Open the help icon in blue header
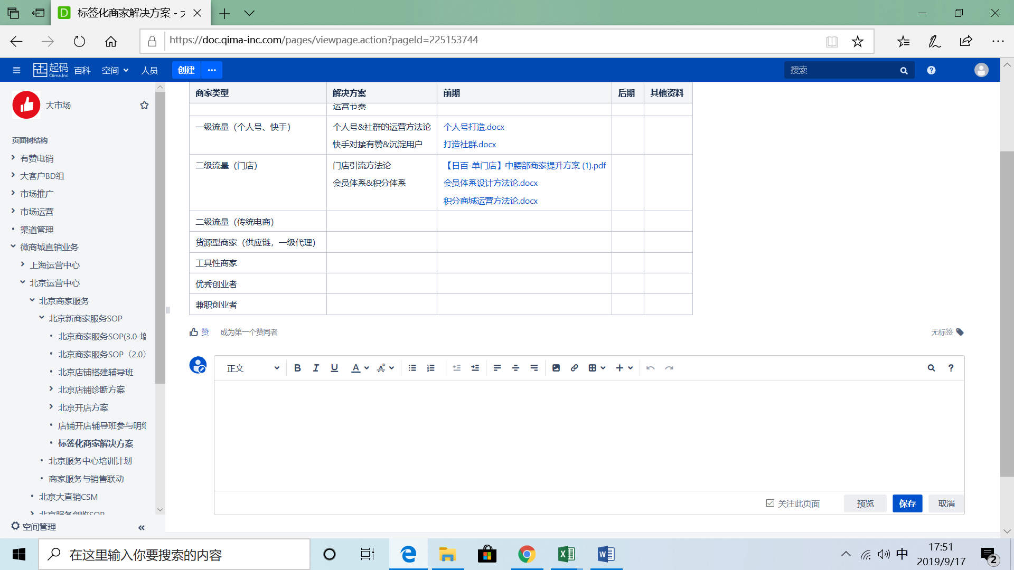 pyautogui.click(x=931, y=70)
